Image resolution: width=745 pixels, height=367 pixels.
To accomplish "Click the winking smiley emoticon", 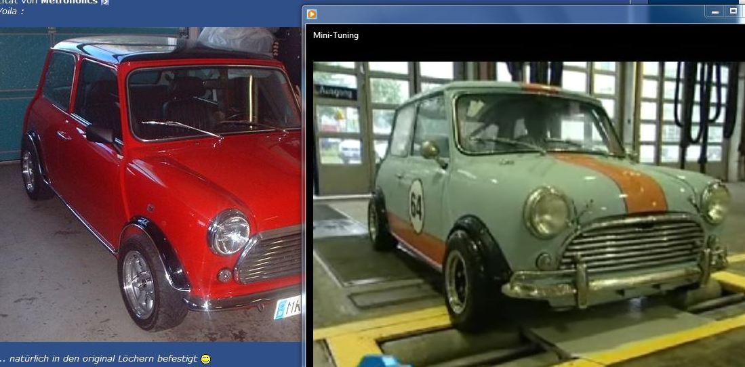I will tap(205, 358).
